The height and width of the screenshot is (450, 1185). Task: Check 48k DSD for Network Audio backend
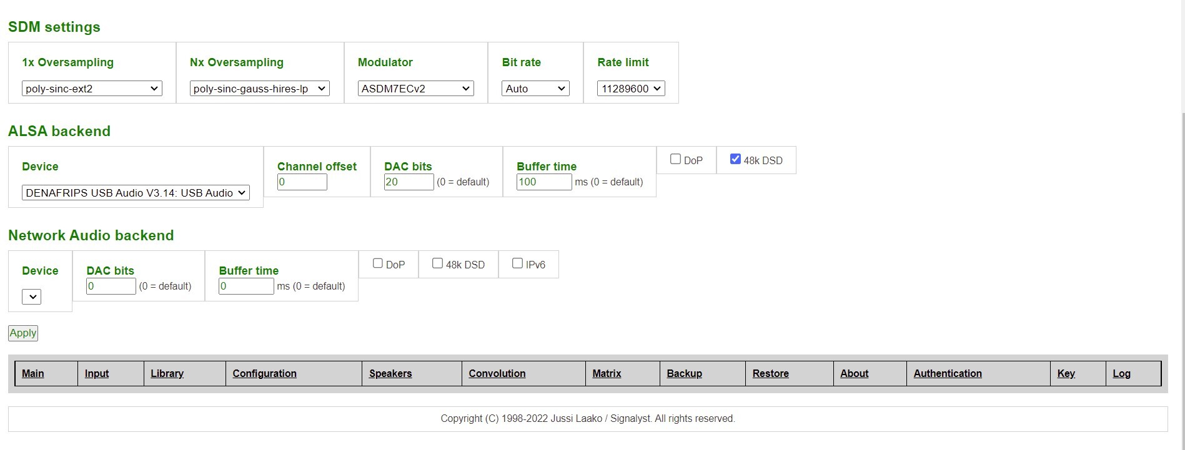tap(437, 263)
